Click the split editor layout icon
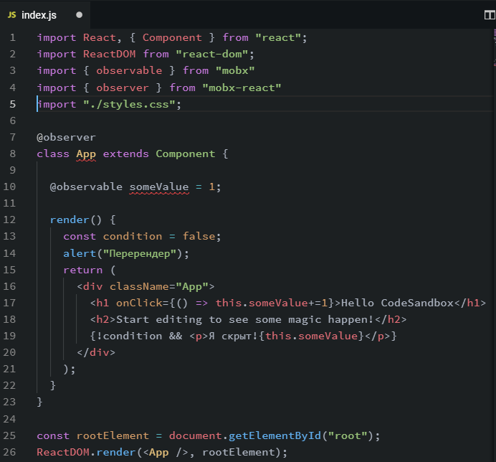The width and height of the screenshot is (496, 462). point(490,15)
